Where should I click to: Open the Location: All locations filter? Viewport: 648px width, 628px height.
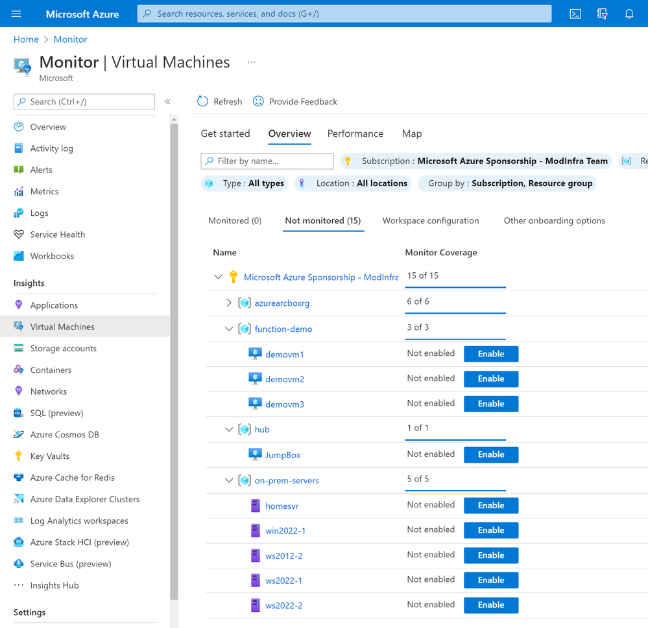352,183
